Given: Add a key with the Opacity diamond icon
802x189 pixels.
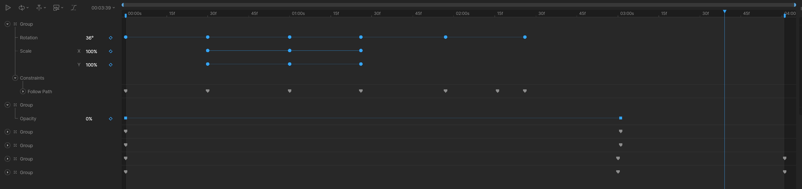Looking at the screenshot, I should 111,119.
